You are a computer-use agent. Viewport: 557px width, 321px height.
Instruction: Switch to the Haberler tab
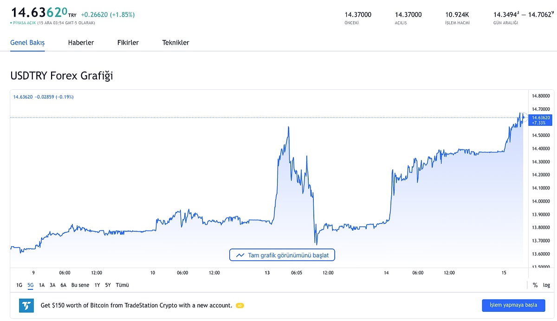pos(81,43)
